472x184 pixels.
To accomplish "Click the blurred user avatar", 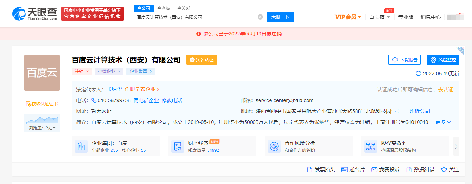I will [x=456, y=17].
